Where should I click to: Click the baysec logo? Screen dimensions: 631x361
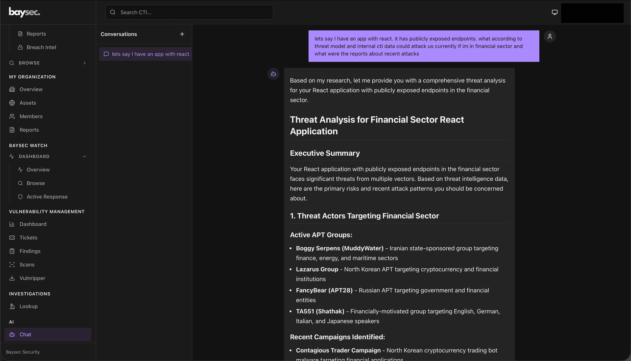tap(24, 12)
